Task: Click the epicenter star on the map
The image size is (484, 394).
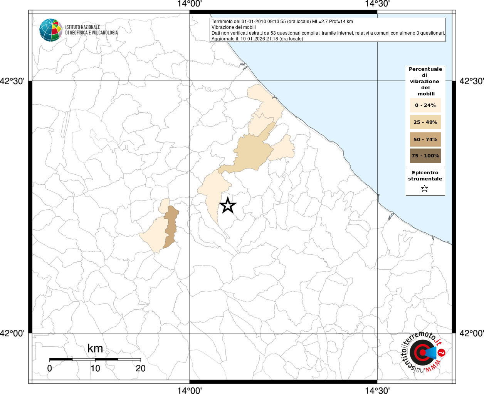Action: [228, 205]
